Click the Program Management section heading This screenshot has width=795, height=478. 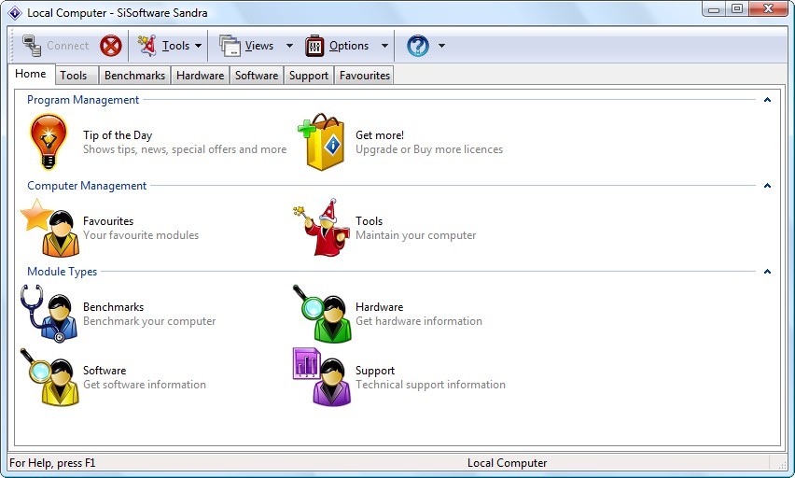pos(83,100)
